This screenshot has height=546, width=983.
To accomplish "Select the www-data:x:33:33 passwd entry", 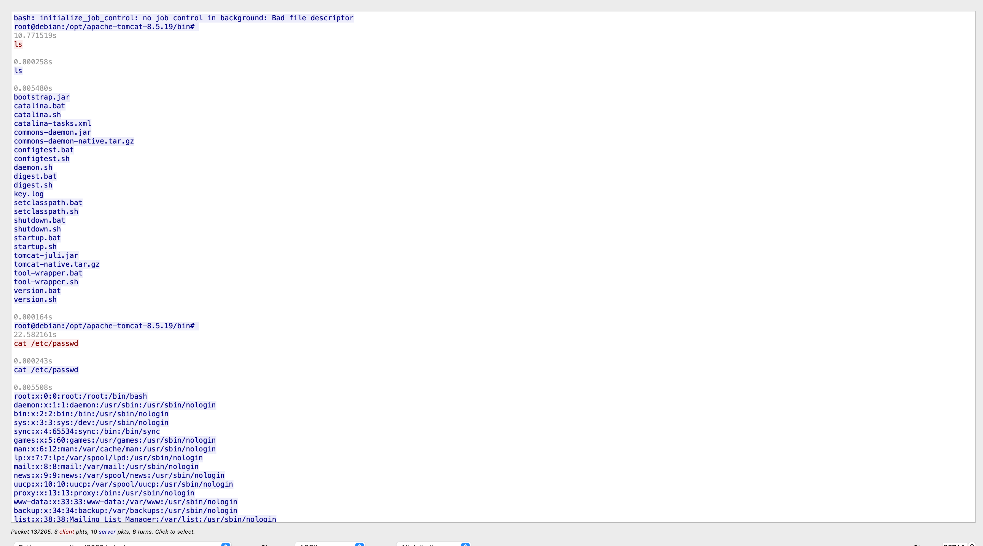I will 126,502.
